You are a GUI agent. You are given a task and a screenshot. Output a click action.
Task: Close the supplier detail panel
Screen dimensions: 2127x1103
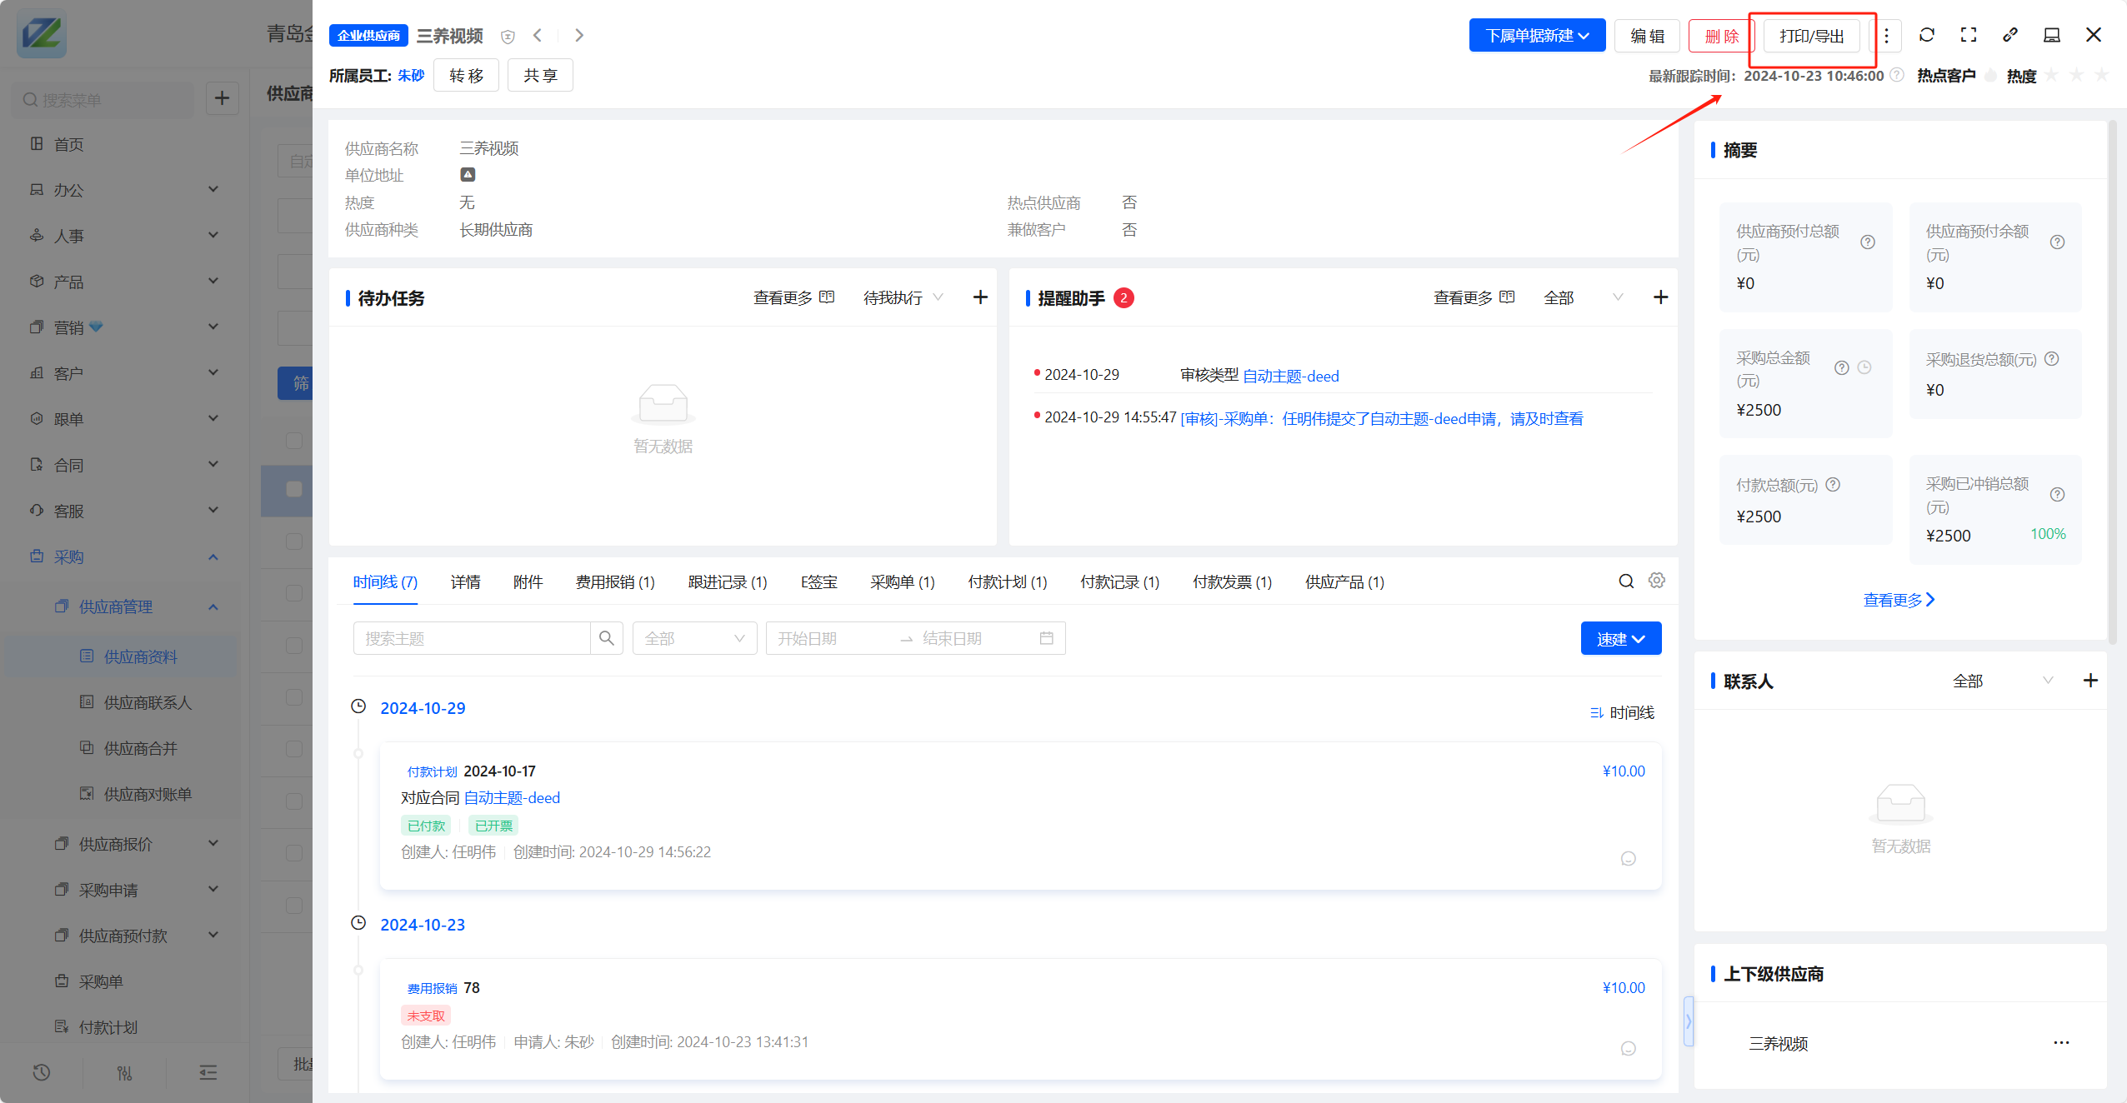[x=2094, y=35]
